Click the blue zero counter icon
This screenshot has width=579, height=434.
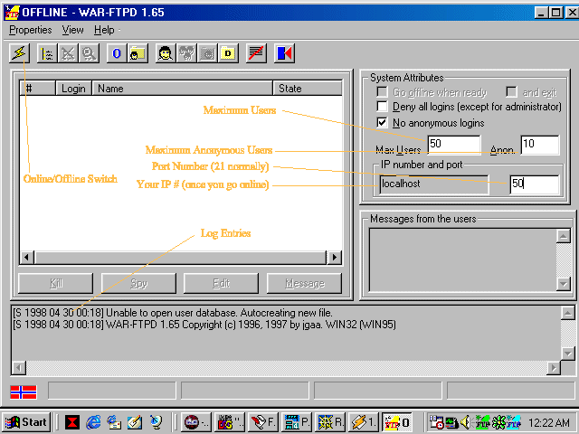pyautogui.click(x=117, y=53)
